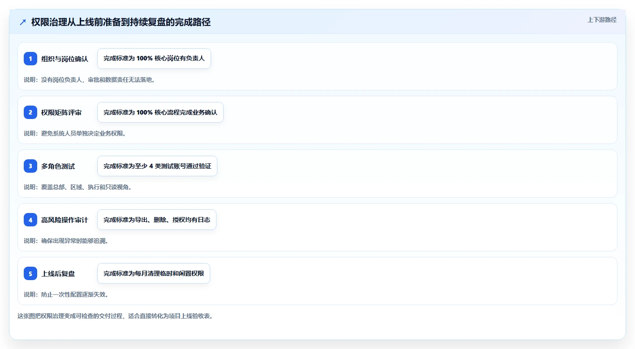Click the 至少 4 类测试账号通过验证 chip
635x349 pixels.
pyautogui.click(x=157, y=166)
